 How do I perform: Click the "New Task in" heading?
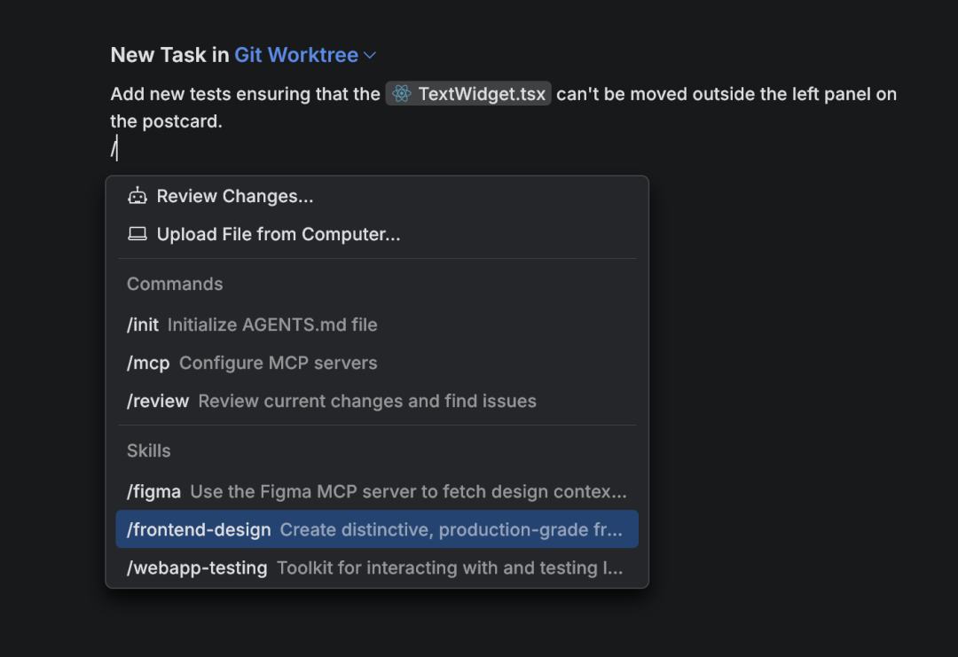[x=169, y=55]
